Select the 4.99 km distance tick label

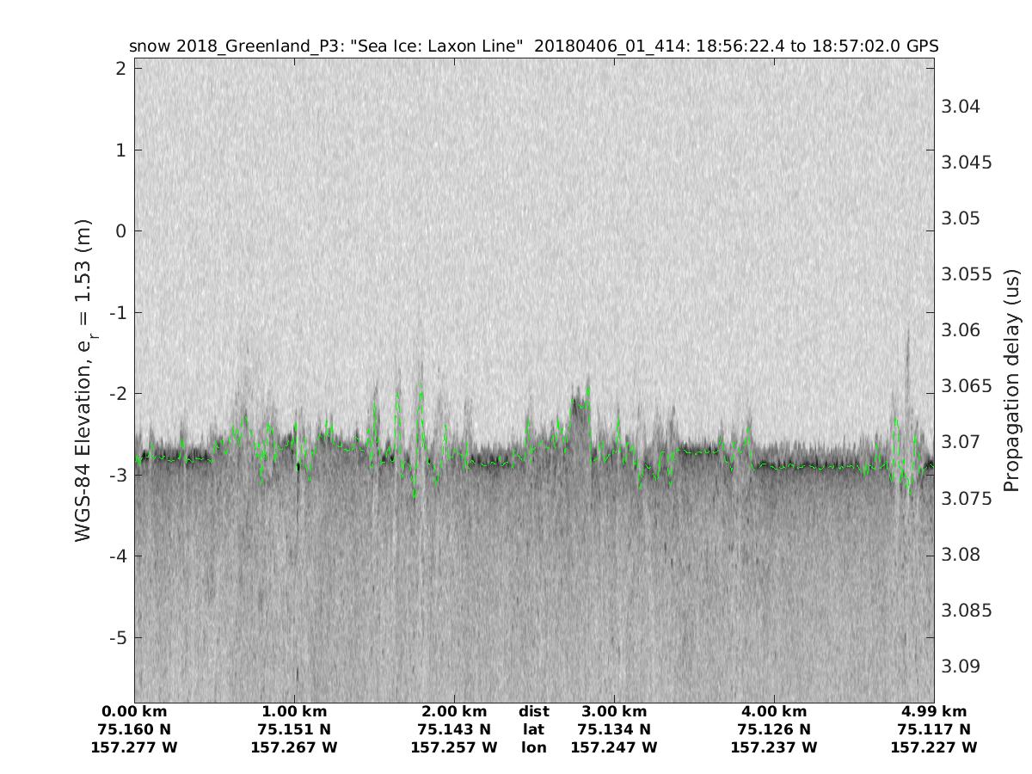pyautogui.click(x=934, y=711)
